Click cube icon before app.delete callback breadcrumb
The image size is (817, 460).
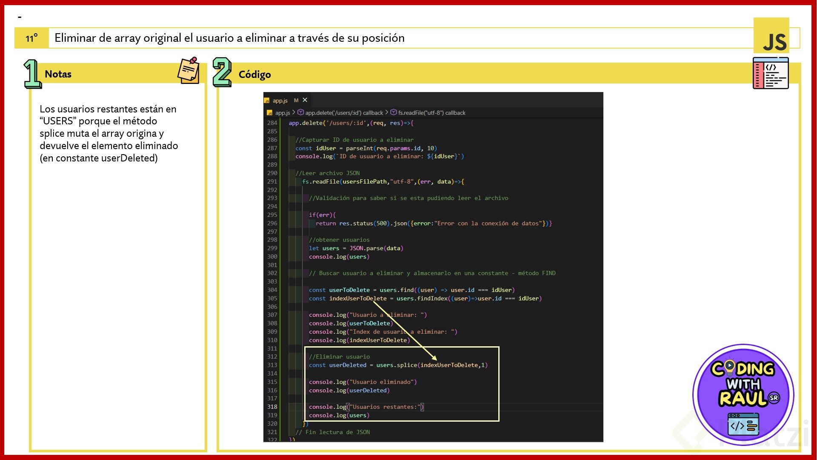[300, 112]
